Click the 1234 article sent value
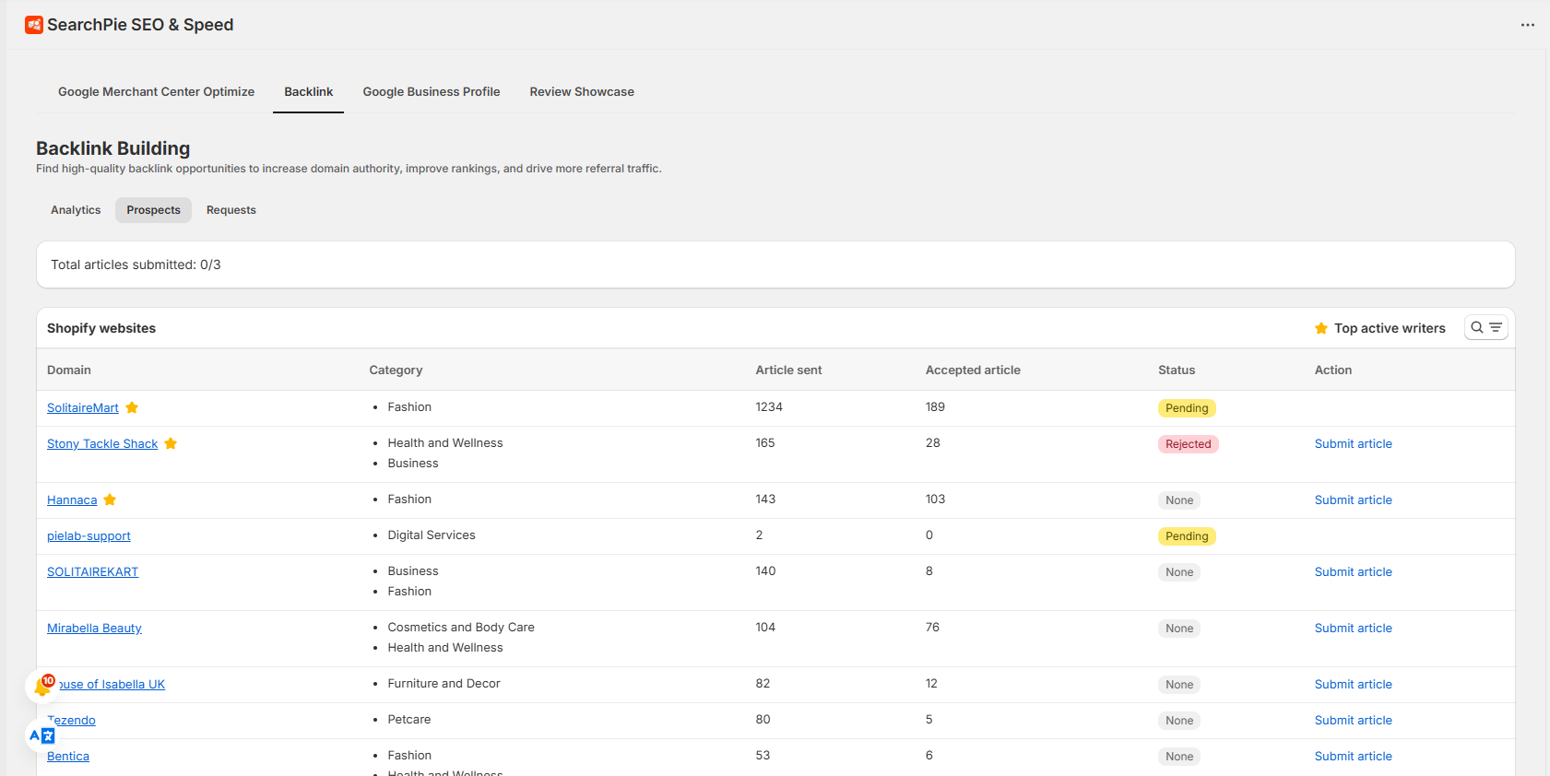The image size is (1550, 776). pos(769,406)
